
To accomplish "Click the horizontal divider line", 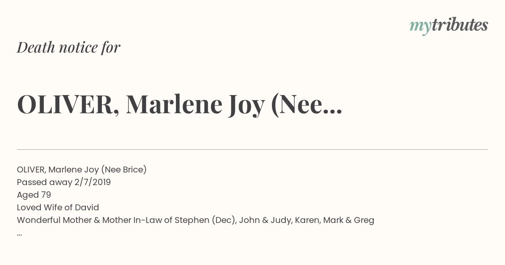I will click(x=252, y=149).
